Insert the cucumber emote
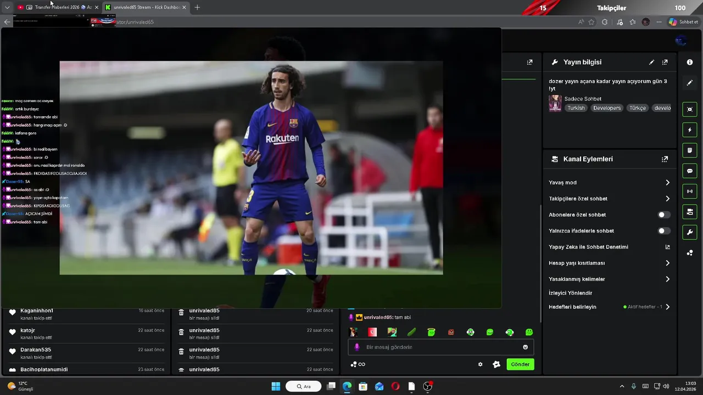 click(x=412, y=332)
